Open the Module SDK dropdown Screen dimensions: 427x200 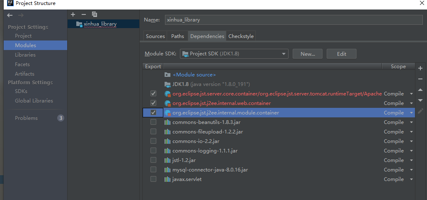[x=234, y=54]
